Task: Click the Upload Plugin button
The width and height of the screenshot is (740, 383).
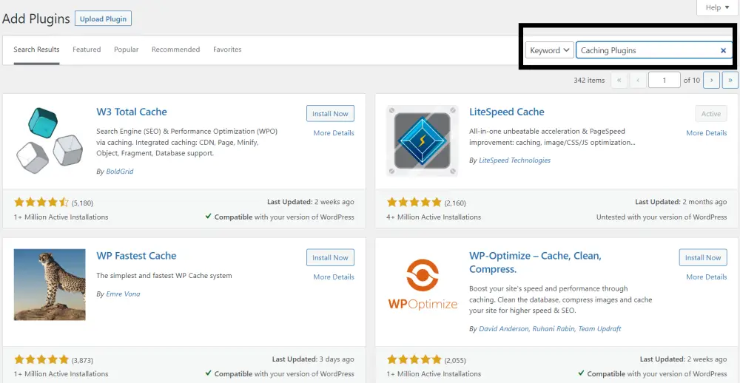Action: click(x=103, y=19)
